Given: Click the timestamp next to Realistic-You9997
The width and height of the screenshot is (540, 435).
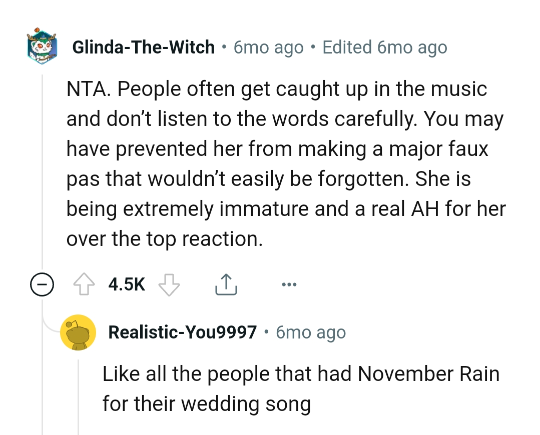Looking at the screenshot, I should click(x=310, y=332).
